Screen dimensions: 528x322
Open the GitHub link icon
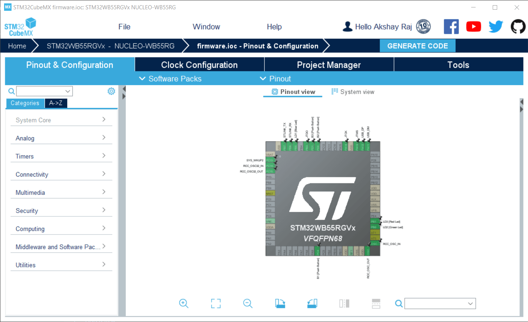pos(518,27)
